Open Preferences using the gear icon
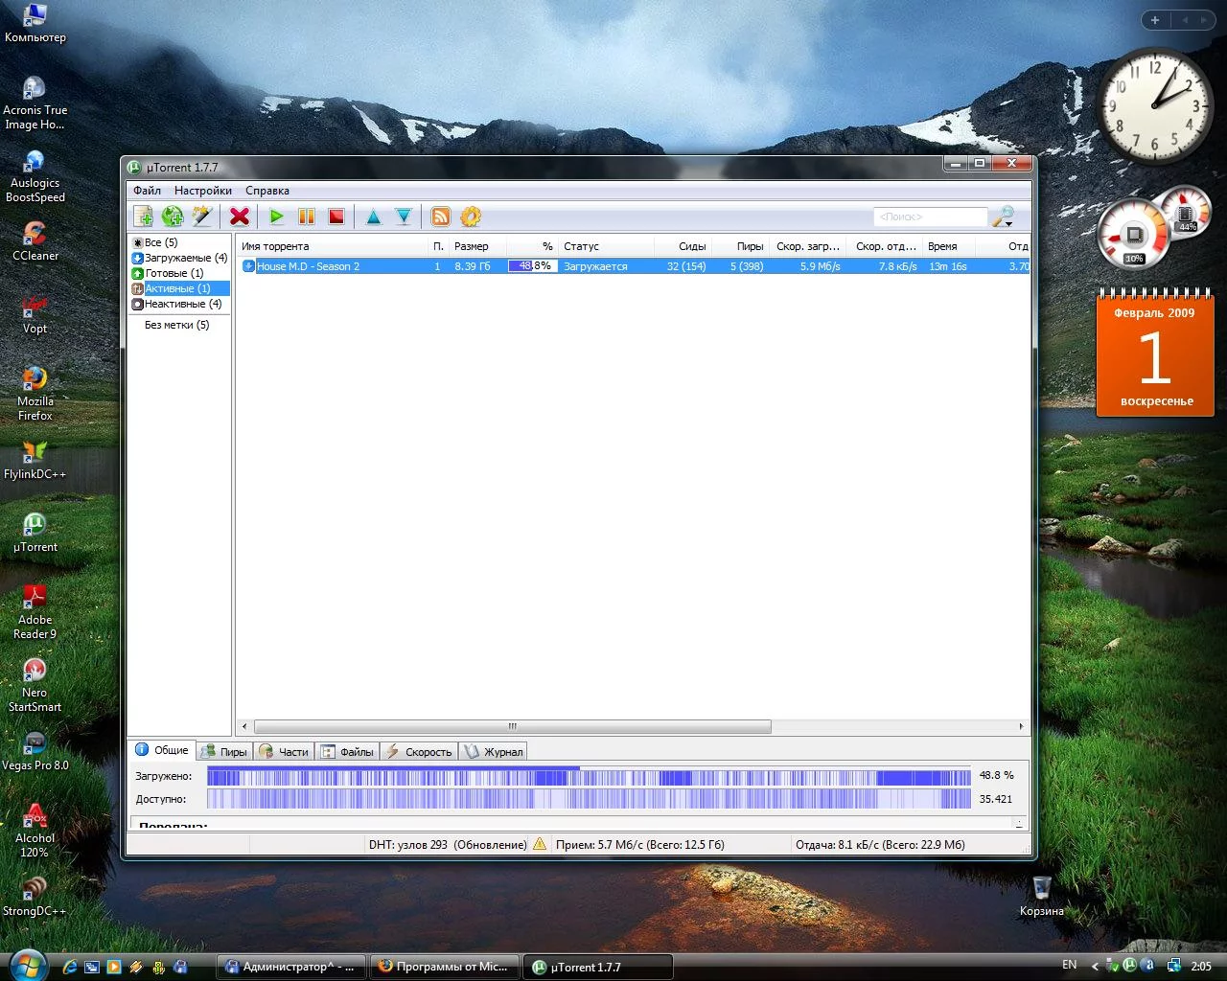Screen dimensions: 1227x981 click(471, 217)
